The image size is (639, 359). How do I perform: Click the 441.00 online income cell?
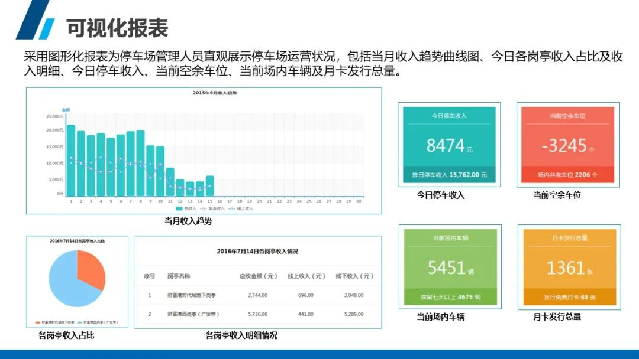click(x=306, y=314)
